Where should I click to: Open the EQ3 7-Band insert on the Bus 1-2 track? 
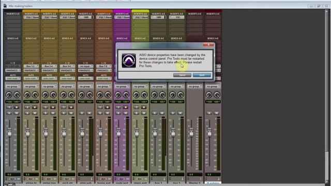point(31,17)
